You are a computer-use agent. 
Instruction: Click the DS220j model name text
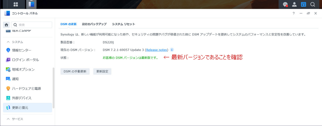coord(108,42)
